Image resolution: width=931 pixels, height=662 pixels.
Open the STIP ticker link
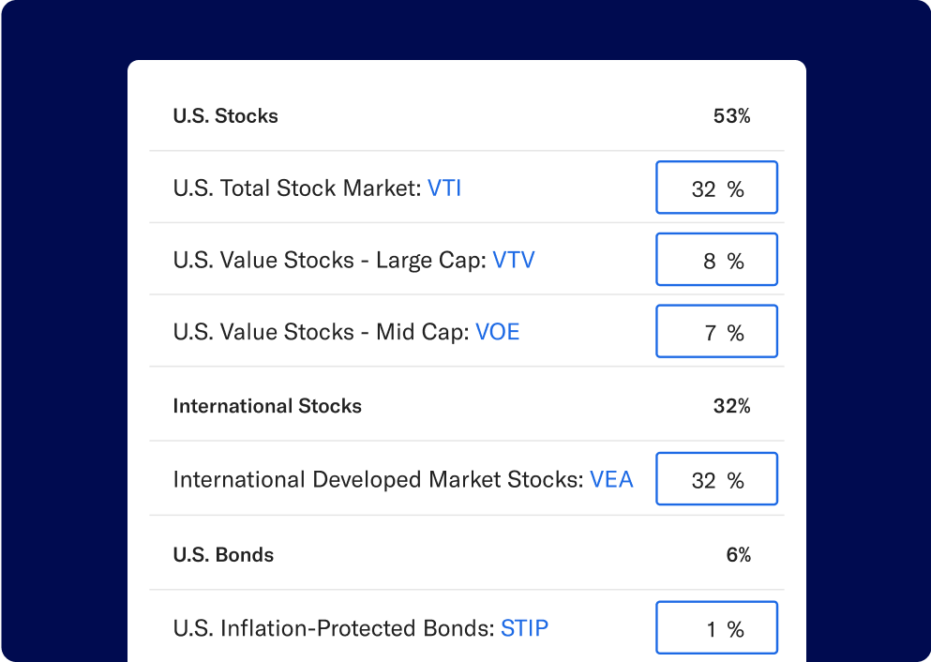pyautogui.click(x=524, y=628)
